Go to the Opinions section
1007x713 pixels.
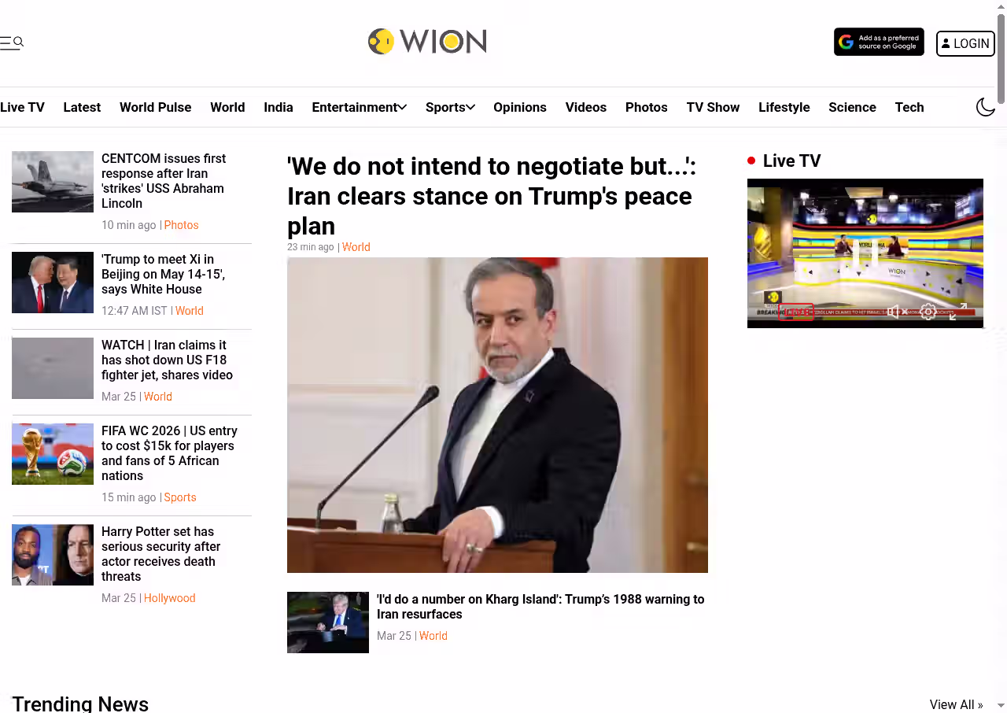pos(519,107)
